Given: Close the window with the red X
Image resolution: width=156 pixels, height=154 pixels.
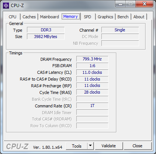Looking at the screenshot, I should click(x=144, y=4).
